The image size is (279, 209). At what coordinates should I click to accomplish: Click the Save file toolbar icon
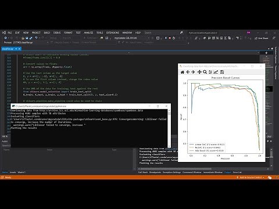27,38
